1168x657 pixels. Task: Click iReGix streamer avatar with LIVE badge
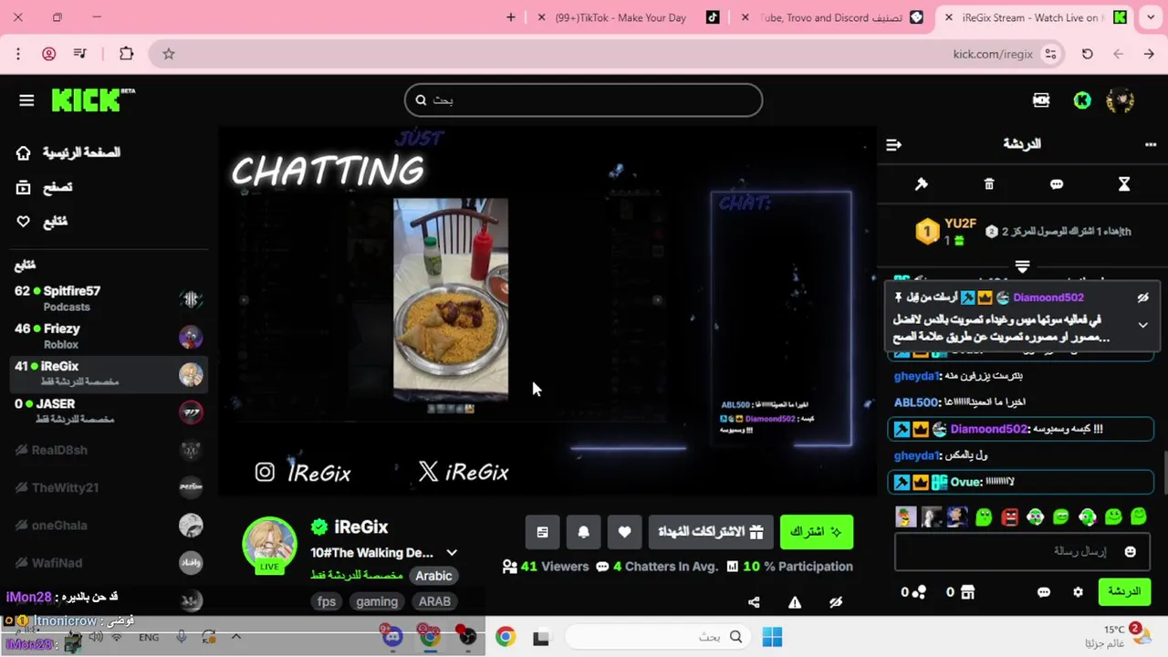(x=269, y=545)
